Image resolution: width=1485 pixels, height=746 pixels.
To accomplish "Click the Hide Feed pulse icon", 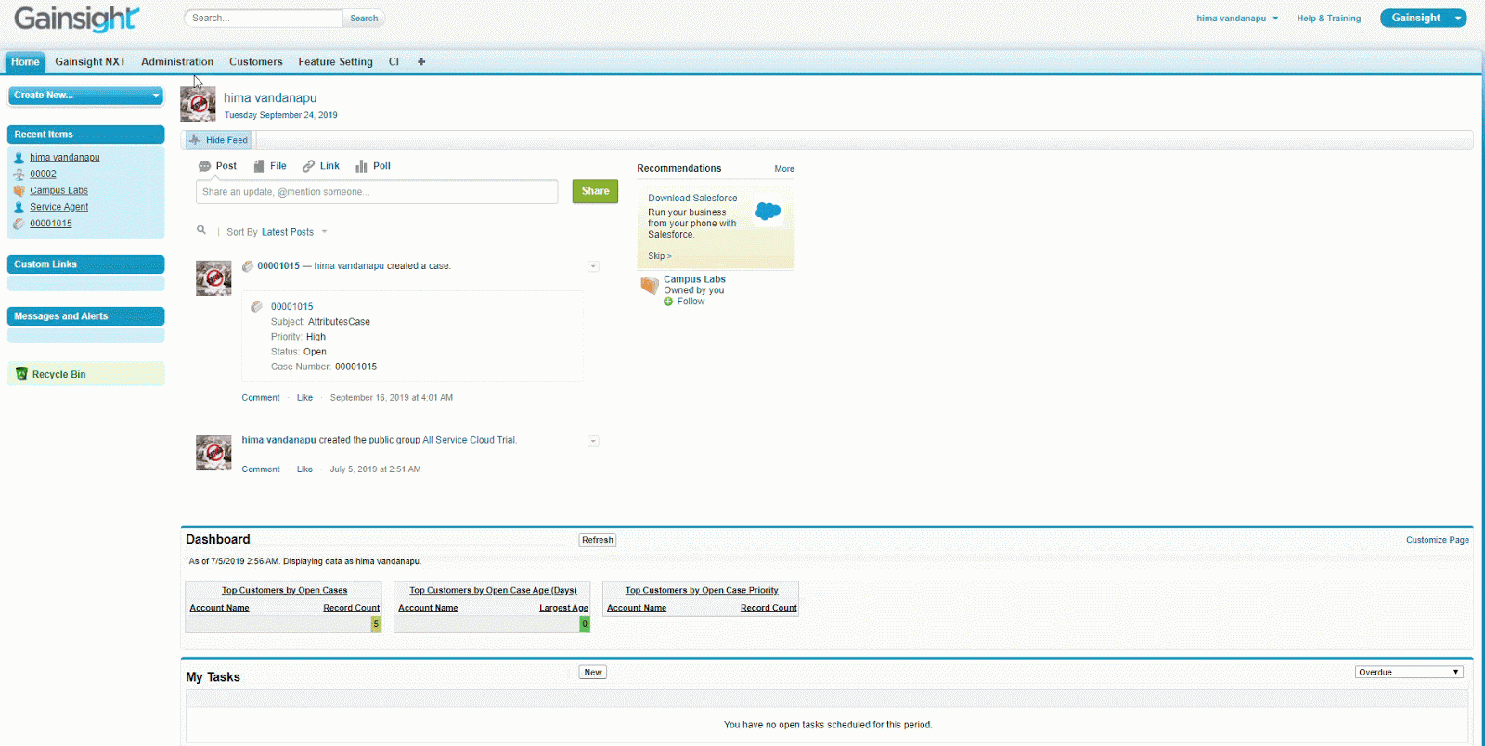I will click(x=195, y=140).
